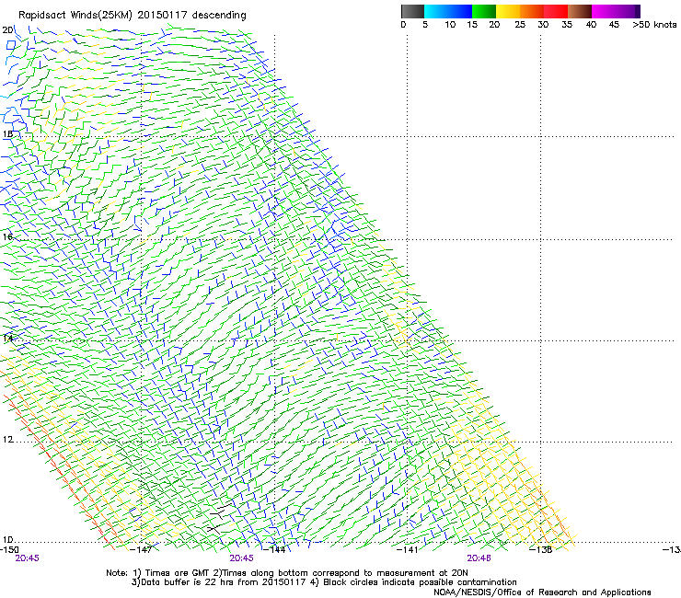Click the note line starting 'Note: 1) Times are GMT'
This screenshot has width=681, height=598.
pyautogui.click(x=286, y=573)
